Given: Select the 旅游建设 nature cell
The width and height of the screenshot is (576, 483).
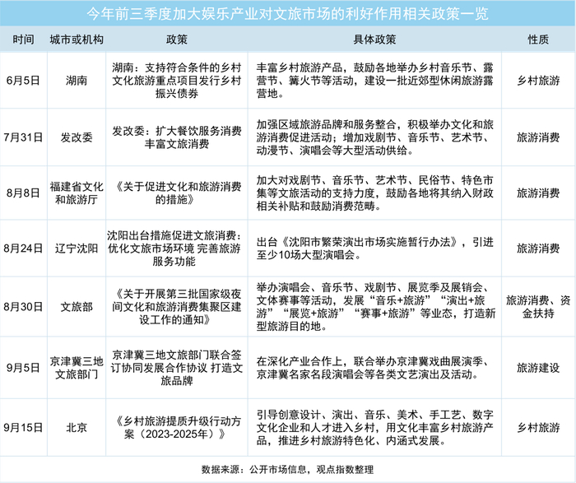Looking at the screenshot, I should (538, 368).
